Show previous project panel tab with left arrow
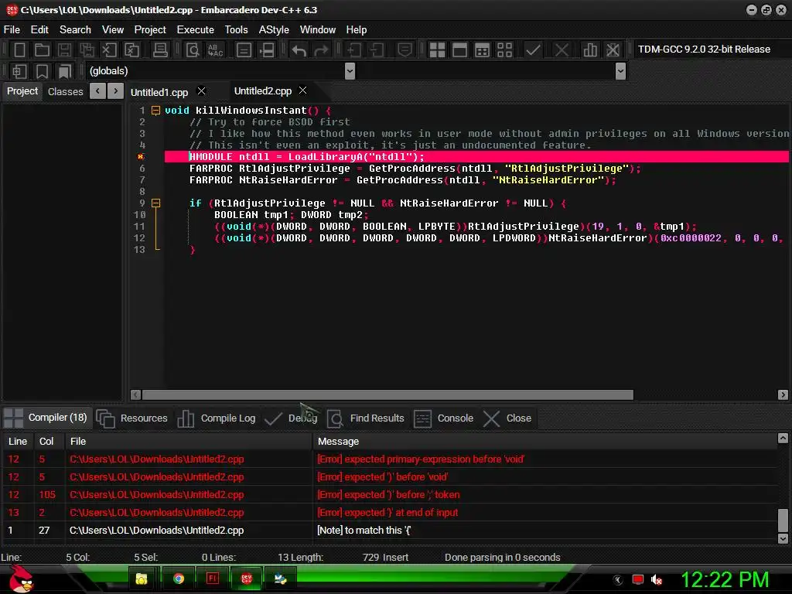 pyautogui.click(x=97, y=91)
